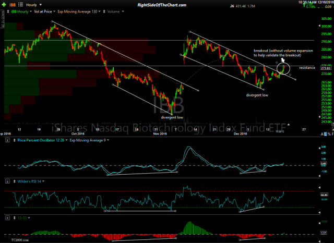Viewport: 334px width, 243px height.
Task: Click top scale arrow of RSI pane
Action: 319,187
